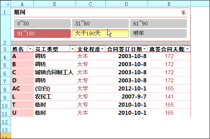The width and height of the screenshot is (210, 139).
Task: Click name cell L
Action: click(x=22, y=97)
